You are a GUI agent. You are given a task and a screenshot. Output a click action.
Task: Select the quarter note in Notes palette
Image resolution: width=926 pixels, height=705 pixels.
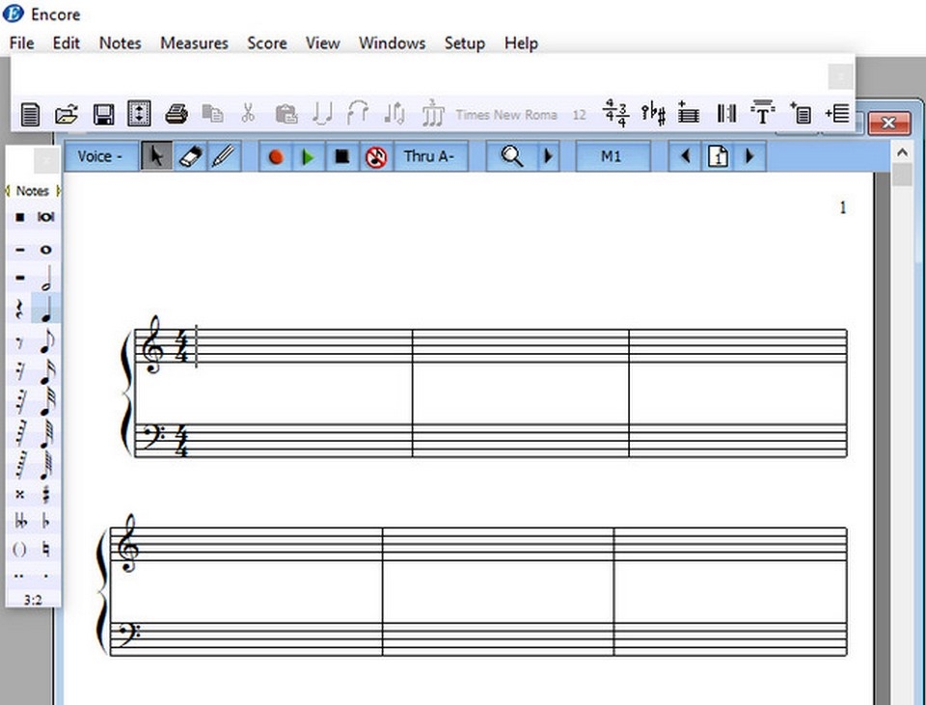[x=46, y=309]
